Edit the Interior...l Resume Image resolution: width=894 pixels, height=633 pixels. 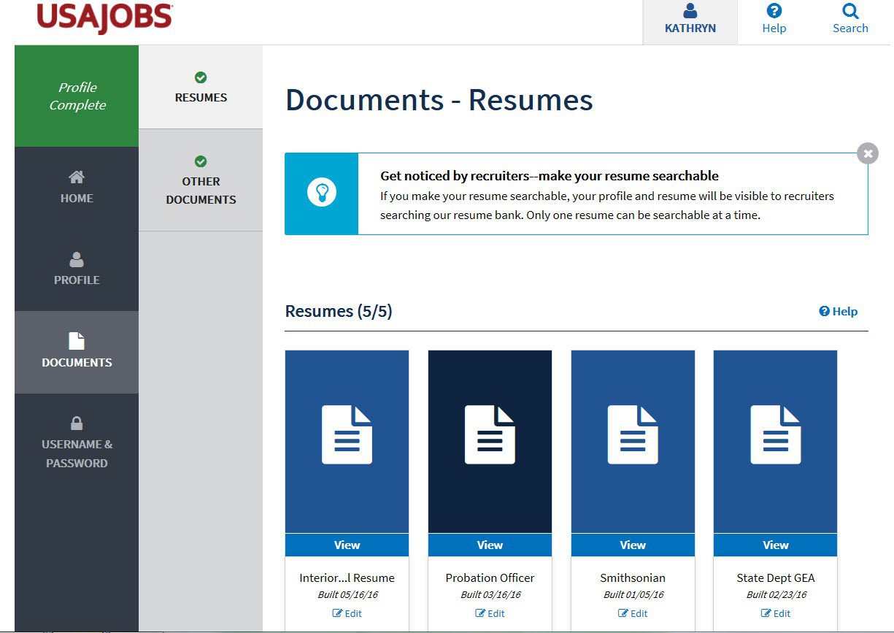coord(347,613)
